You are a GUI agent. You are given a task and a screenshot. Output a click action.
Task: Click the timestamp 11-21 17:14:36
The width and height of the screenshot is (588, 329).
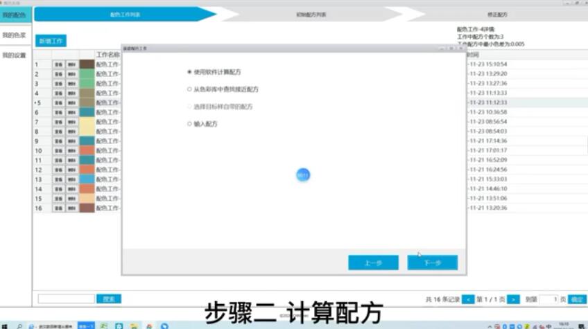coord(488,141)
